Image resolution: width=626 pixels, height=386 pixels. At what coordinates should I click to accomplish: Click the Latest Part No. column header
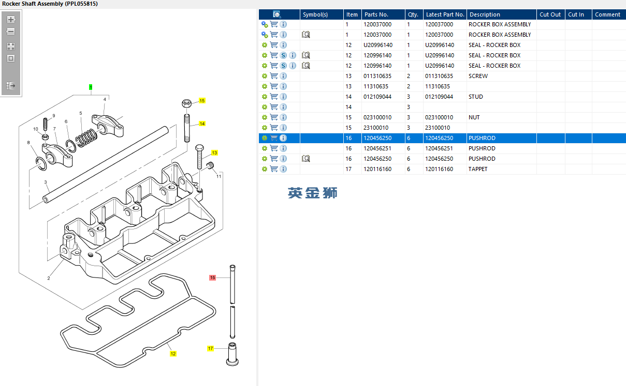445,14
